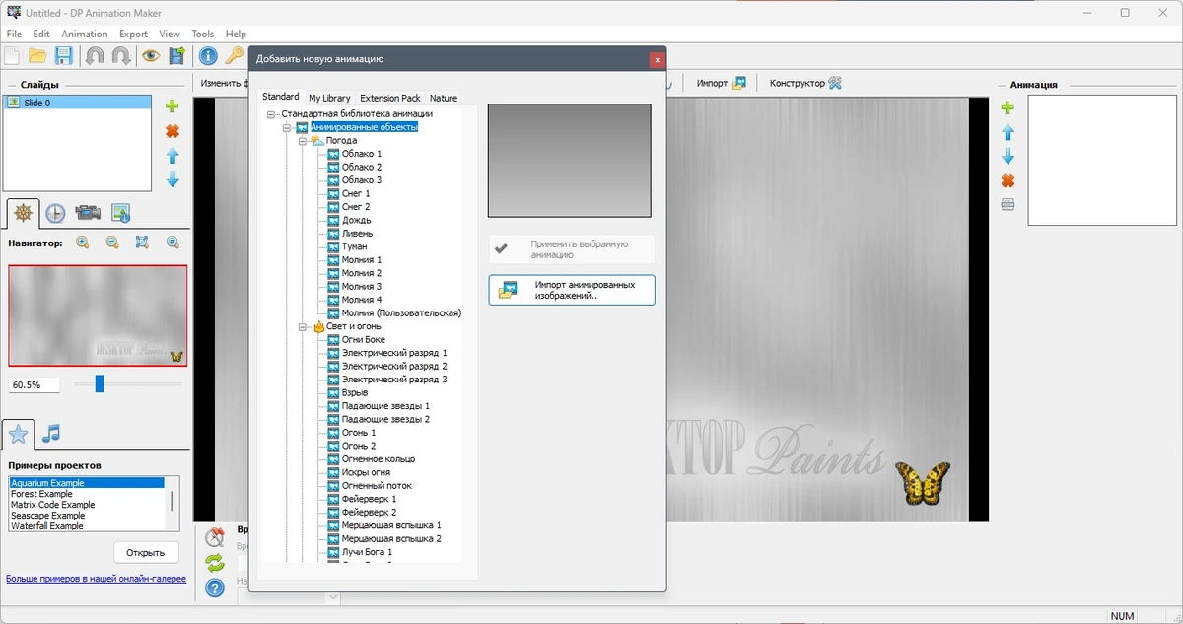Create a new project with the blank page icon
1183x624 pixels.
tap(12, 56)
